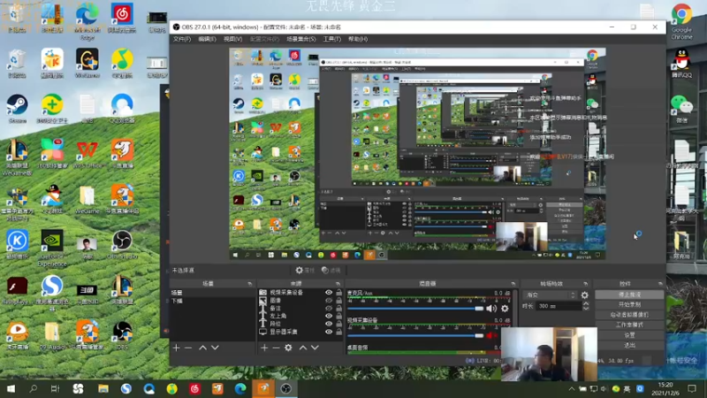The height and width of the screenshot is (398, 707).
Task: Open the 帮助(H) menu
Action: point(358,39)
